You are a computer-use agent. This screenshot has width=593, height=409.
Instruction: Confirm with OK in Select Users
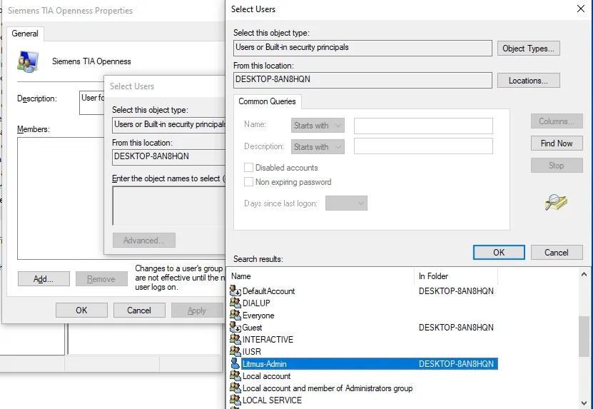click(499, 253)
